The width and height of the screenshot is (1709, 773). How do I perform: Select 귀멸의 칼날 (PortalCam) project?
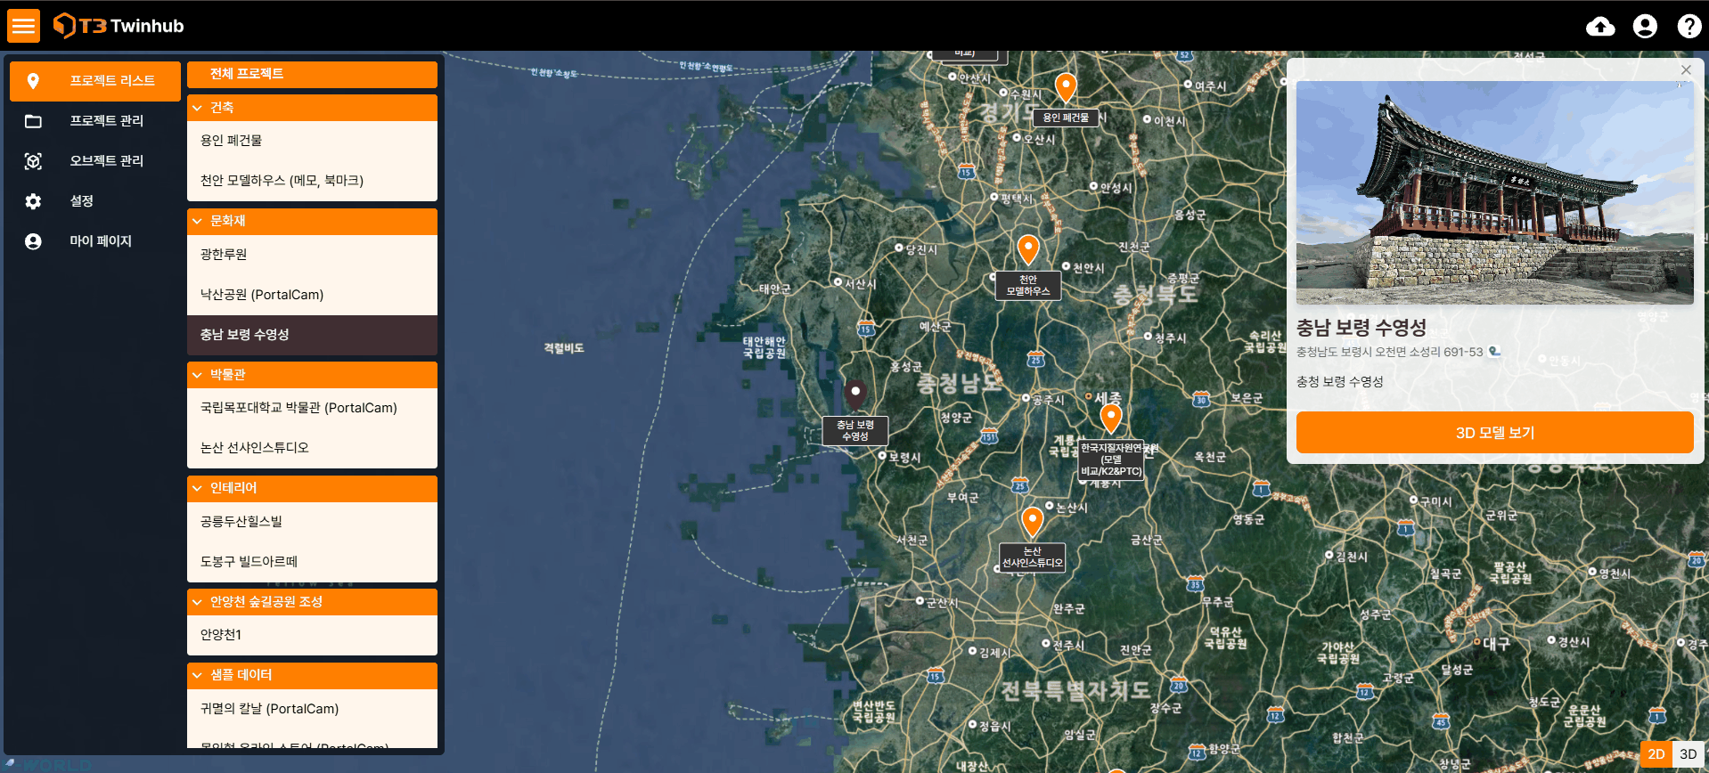tap(312, 709)
